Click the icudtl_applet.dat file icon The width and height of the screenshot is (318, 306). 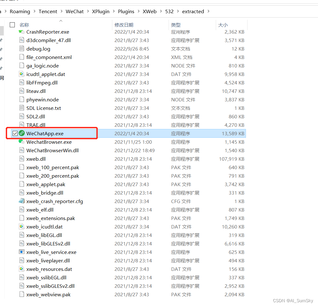coord(21,74)
